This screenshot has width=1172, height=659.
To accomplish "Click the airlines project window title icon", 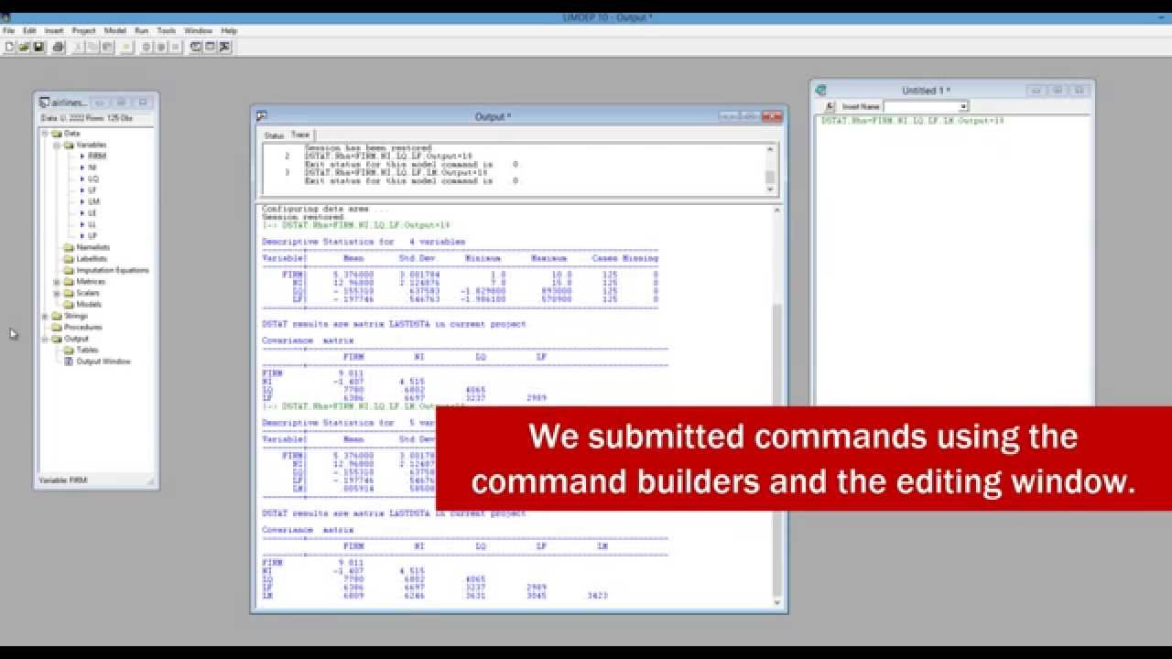I will (x=44, y=103).
